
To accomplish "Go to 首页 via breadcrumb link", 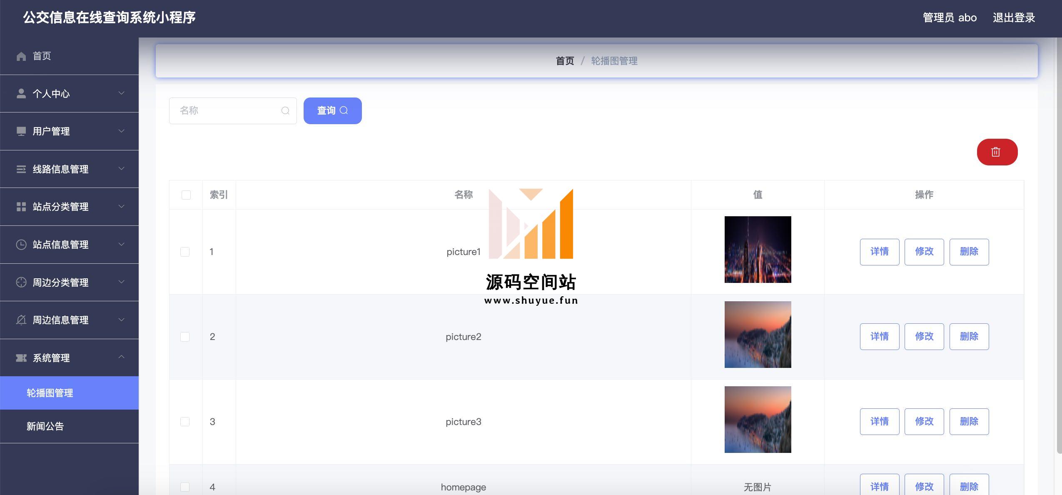I will coord(565,61).
